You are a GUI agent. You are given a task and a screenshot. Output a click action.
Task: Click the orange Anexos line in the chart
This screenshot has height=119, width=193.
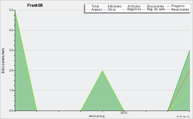pyautogui.click(x=179, y=91)
